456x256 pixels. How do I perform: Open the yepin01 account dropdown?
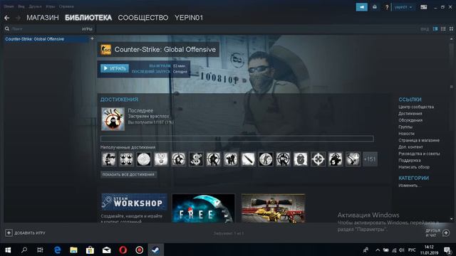coord(403,7)
